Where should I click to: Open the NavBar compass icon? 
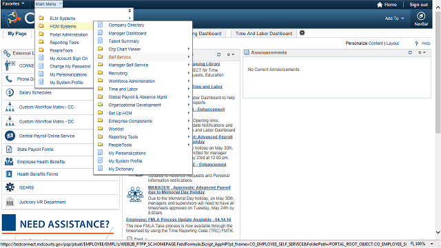(x=421, y=16)
